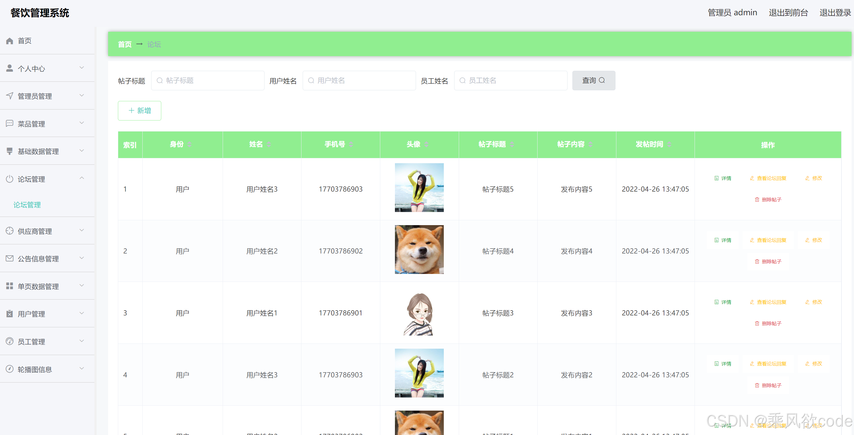
Task: Toggle sort on 手机号 column
Action: [x=351, y=144]
